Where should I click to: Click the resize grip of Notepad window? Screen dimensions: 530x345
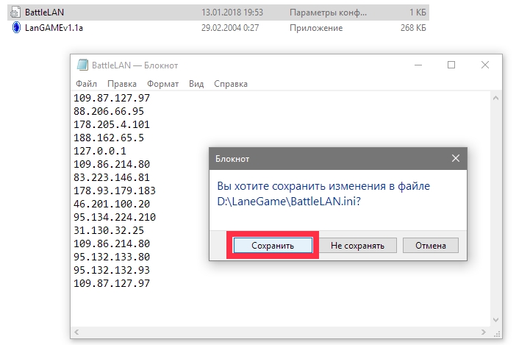pyautogui.click(x=496, y=334)
